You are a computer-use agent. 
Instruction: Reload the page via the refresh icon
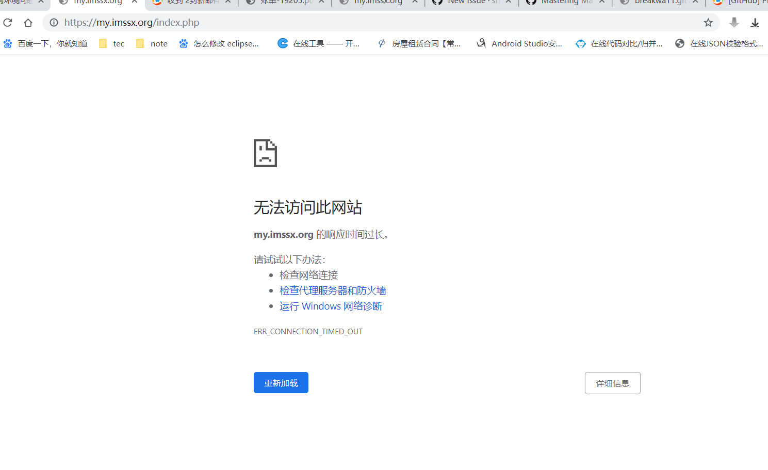[x=7, y=22]
